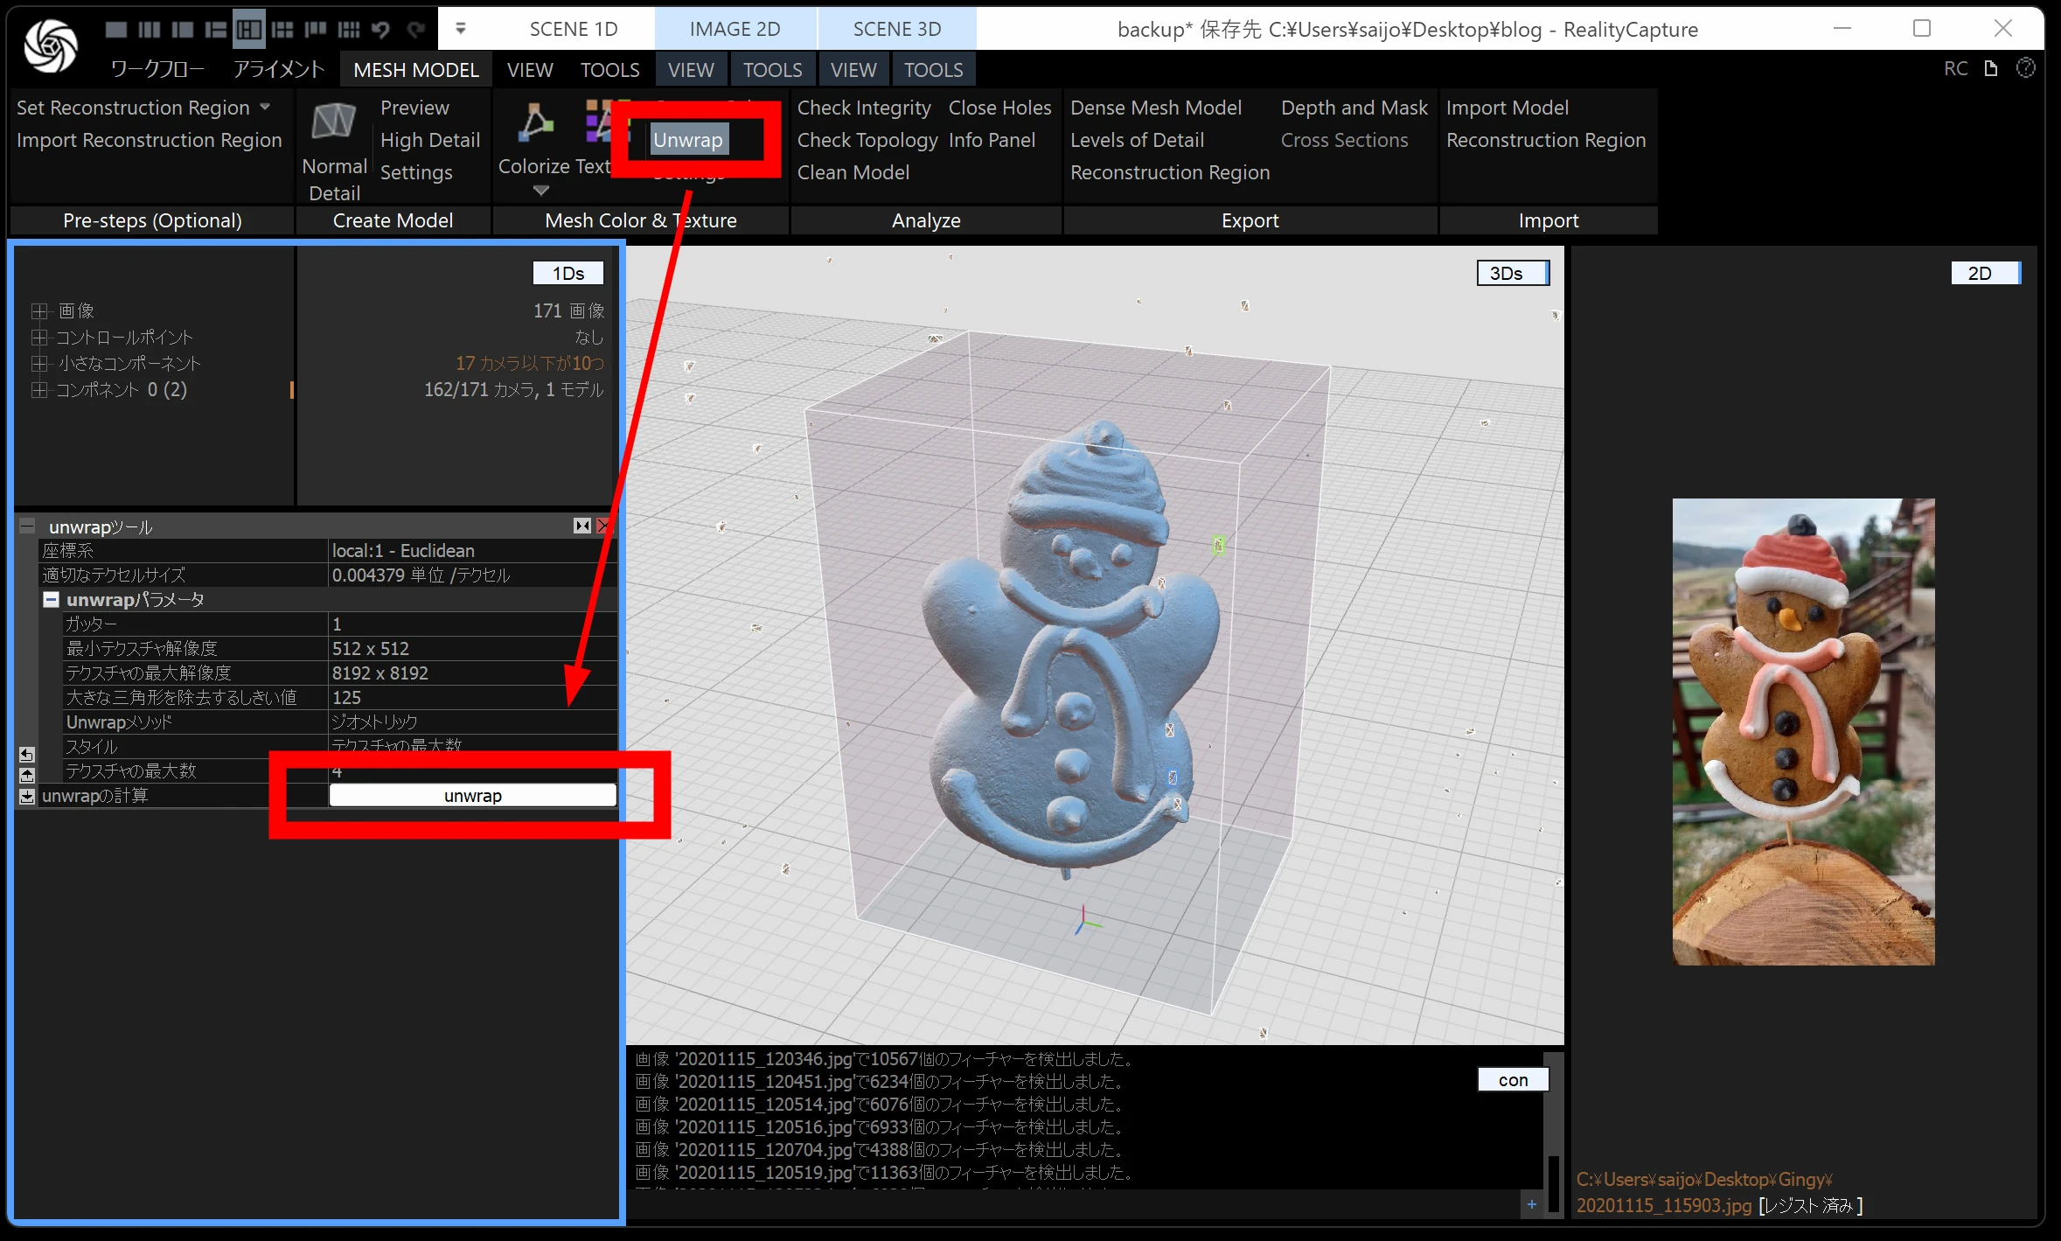Viewport: 2061px width, 1241px height.
Task: Click the import settings download icon
Action: pyautogui.click(x=27, y=796)
